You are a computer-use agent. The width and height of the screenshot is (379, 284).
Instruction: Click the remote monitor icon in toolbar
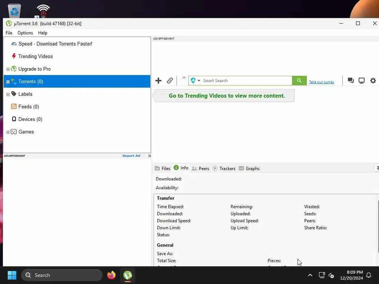pyautogui.click(x=362, y=80)
